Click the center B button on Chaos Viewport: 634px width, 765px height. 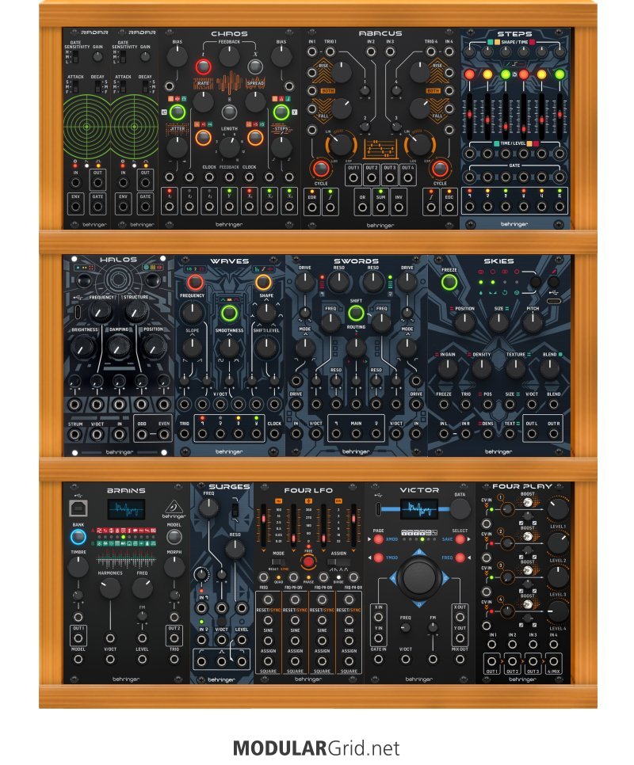229,112
